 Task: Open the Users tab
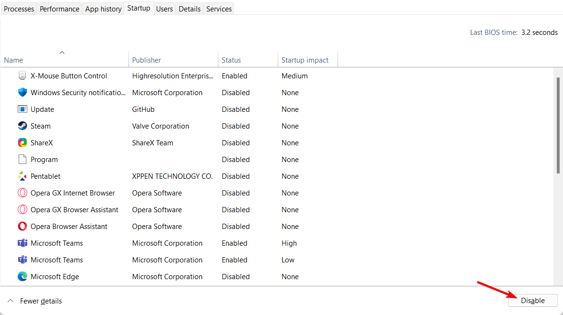point(165,9)
